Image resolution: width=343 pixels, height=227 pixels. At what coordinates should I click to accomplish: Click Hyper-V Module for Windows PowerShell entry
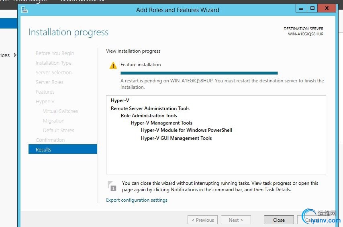(186, 130)
